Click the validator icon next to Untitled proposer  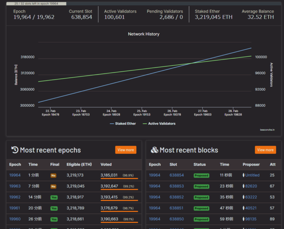(x=243, y=175)
